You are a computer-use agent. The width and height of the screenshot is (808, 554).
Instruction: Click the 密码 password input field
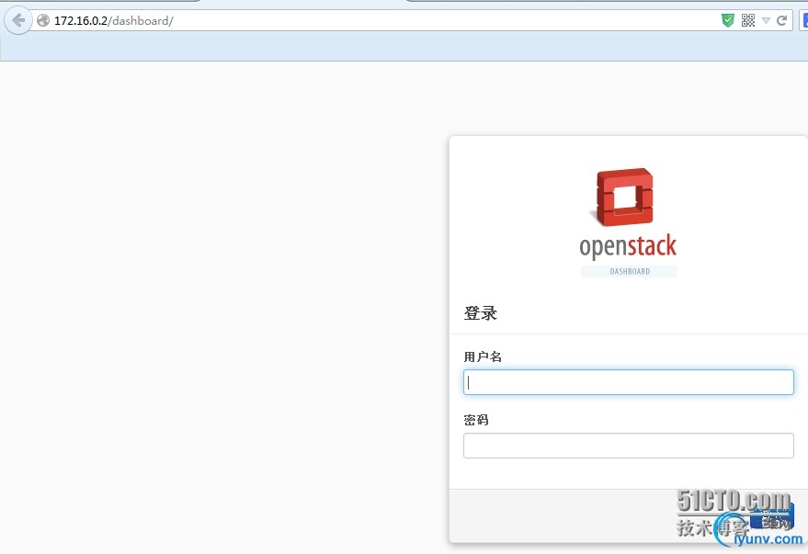[628, 446]
